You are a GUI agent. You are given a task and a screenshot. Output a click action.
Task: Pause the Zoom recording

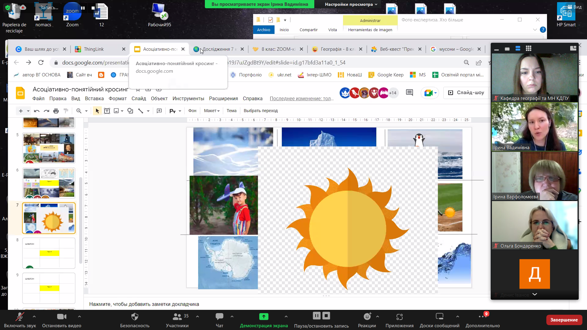(x=317, y=316)
